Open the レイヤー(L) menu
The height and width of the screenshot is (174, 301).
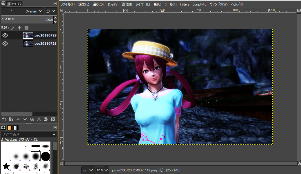143,4
